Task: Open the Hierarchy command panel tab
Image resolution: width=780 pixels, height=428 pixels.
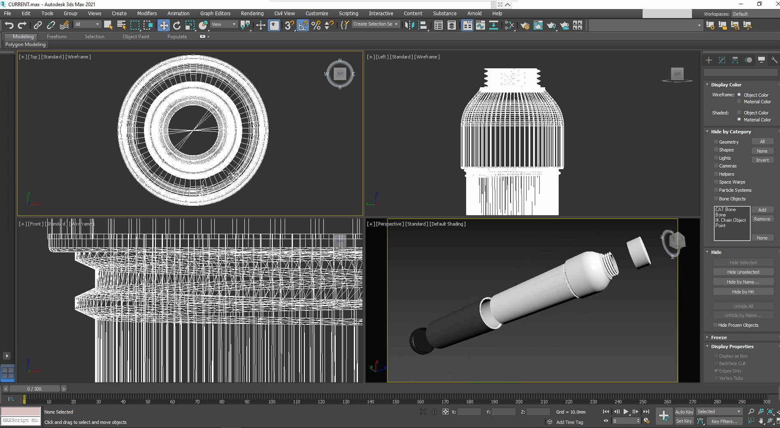Action: point(735,60)
